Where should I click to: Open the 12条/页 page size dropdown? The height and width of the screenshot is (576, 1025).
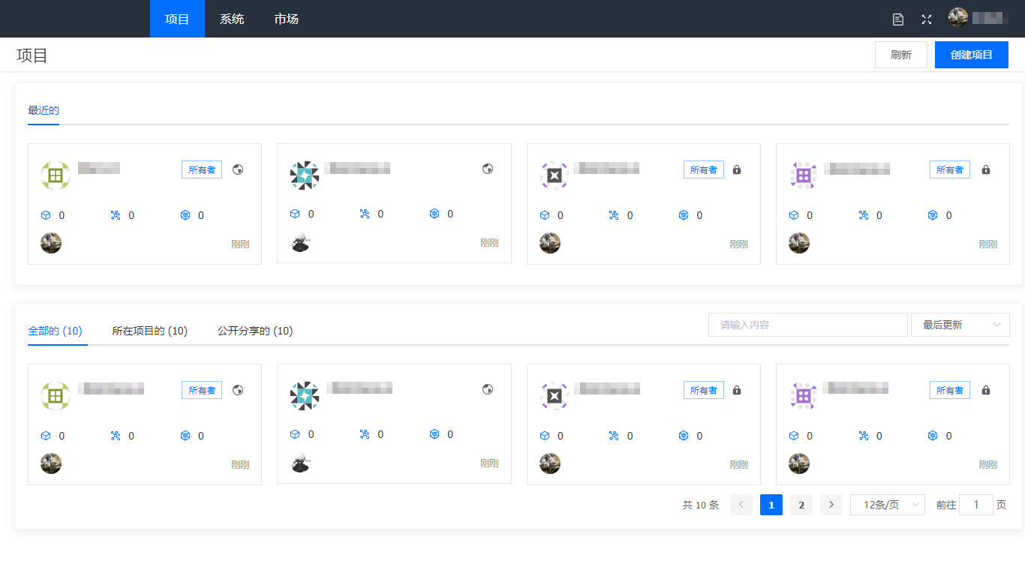click(x=888, y=505)
